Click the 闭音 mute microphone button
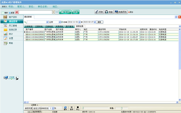Screen dimensions: 181x113 point(99,12)
